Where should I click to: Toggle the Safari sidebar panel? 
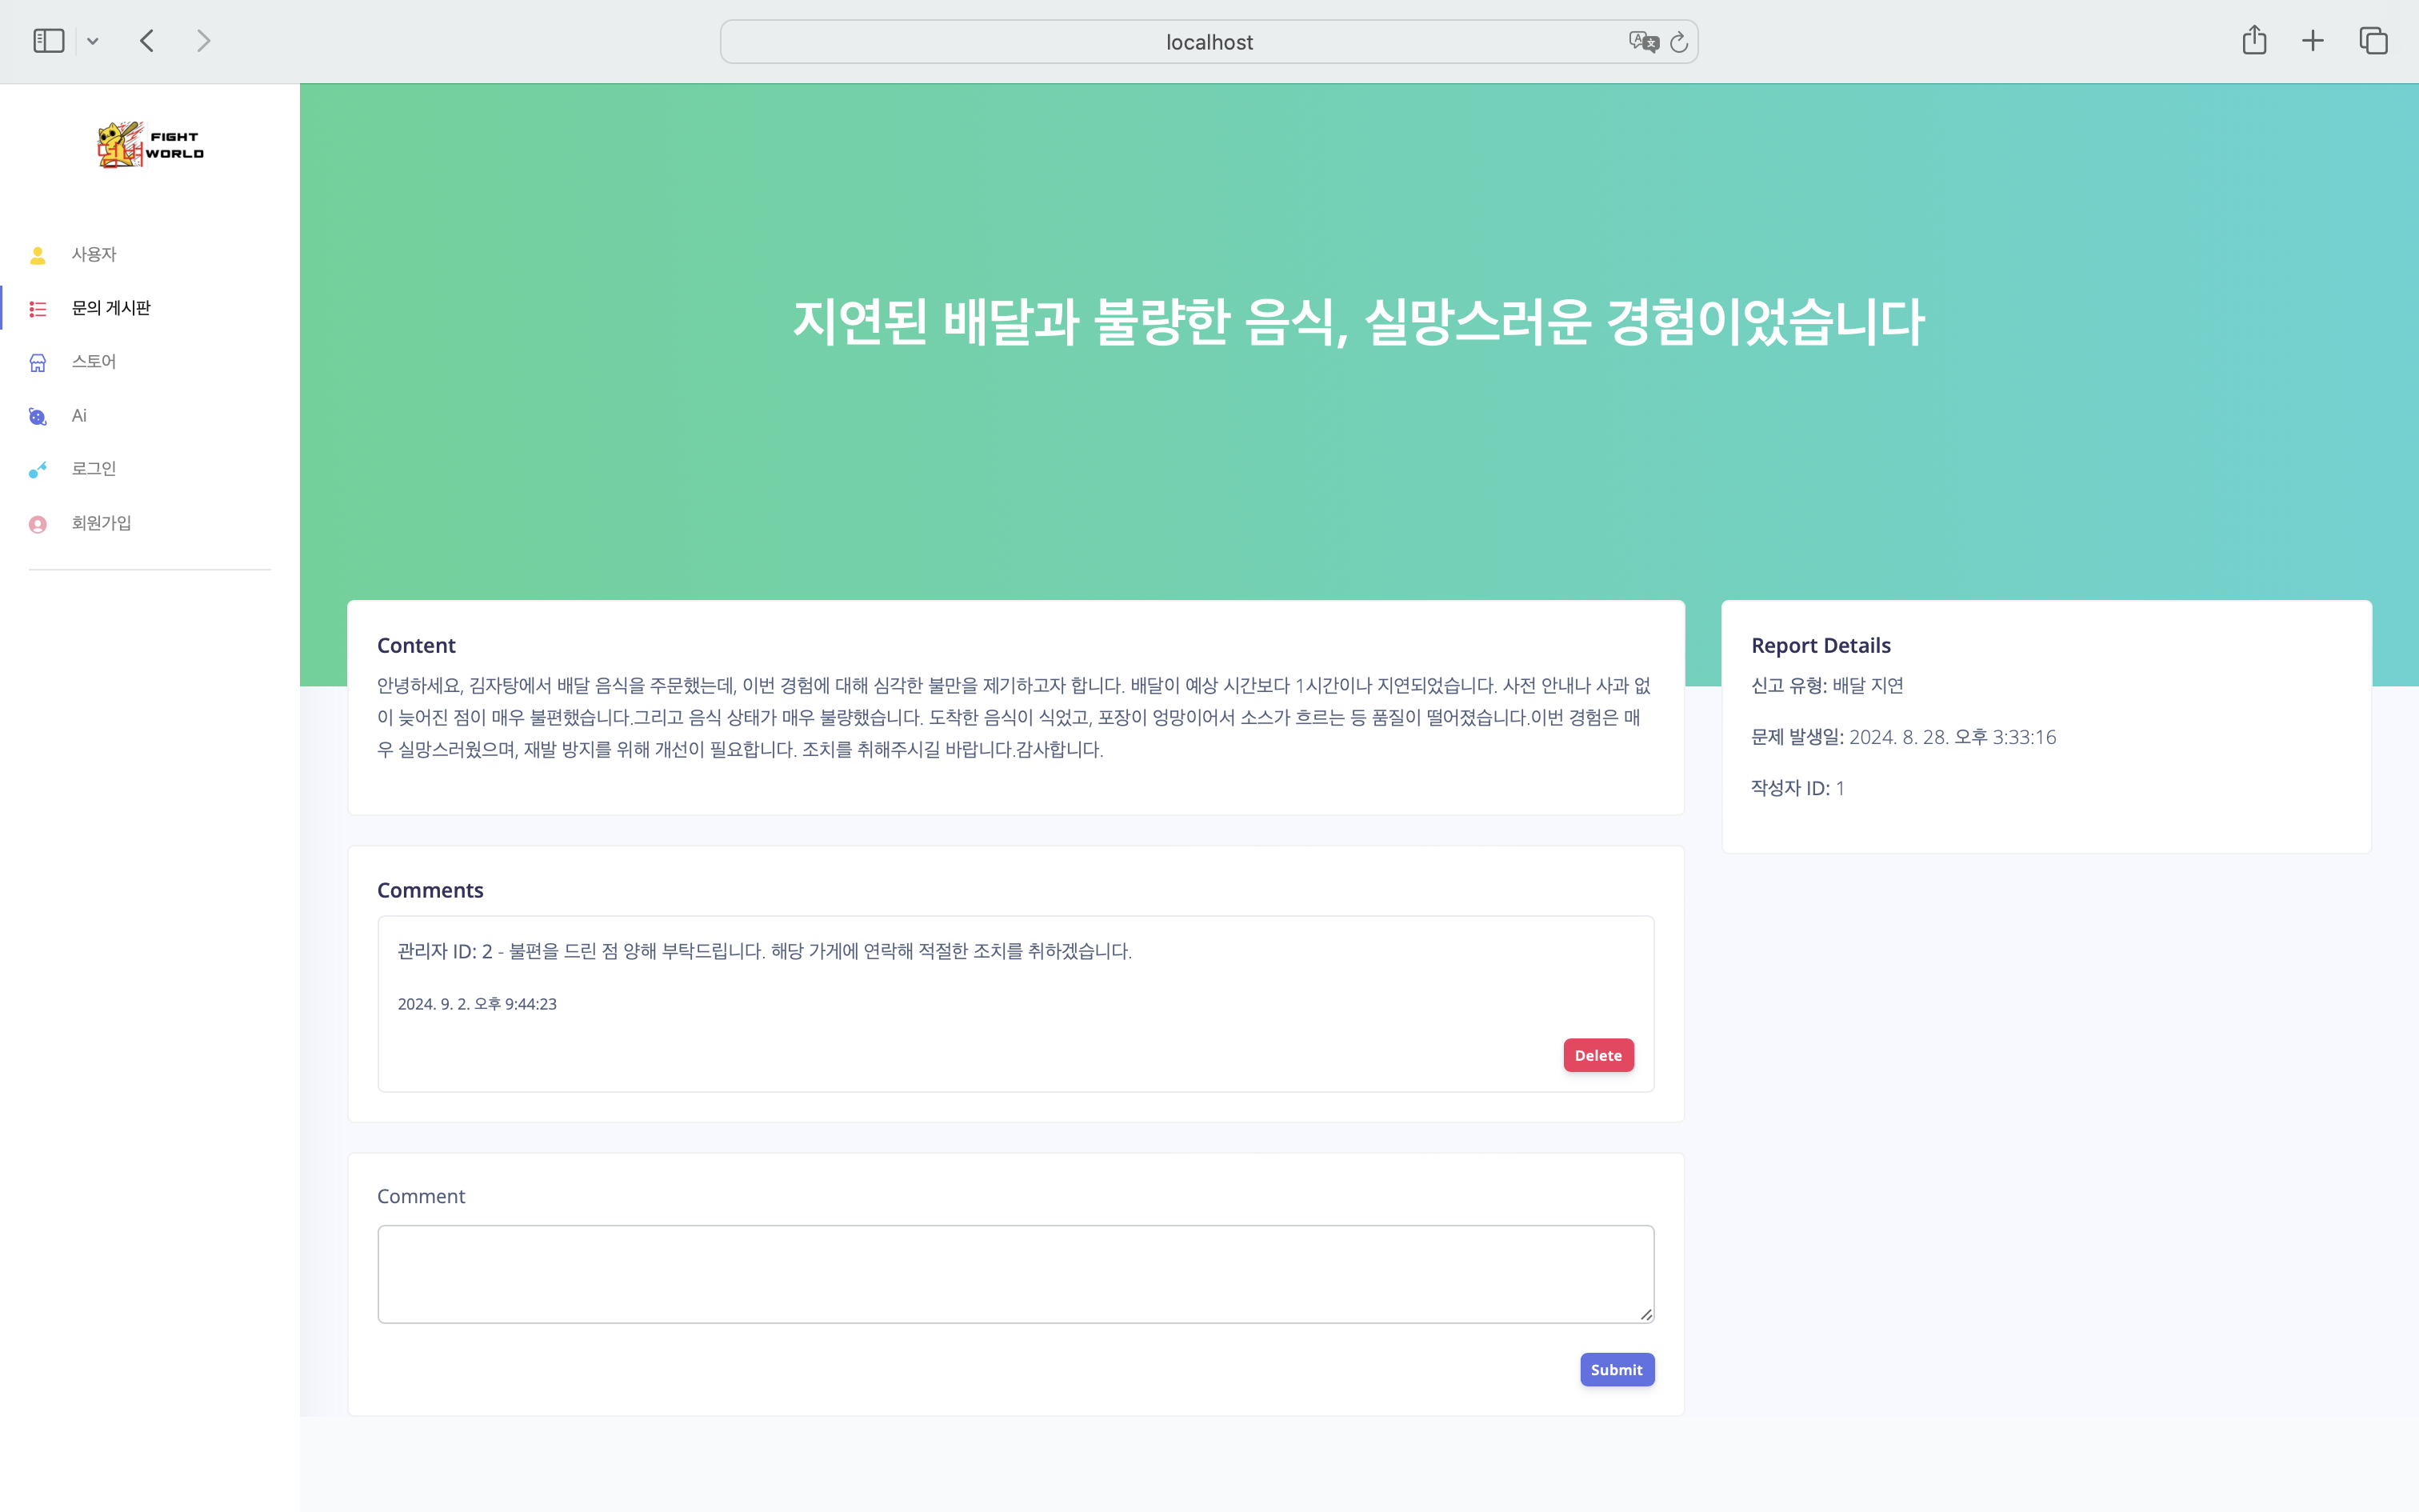click(48, 41)
